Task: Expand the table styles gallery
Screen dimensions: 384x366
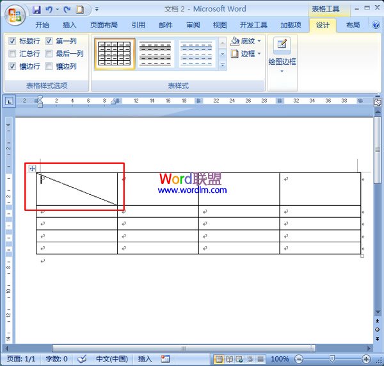Action: (x=223, y=65)
